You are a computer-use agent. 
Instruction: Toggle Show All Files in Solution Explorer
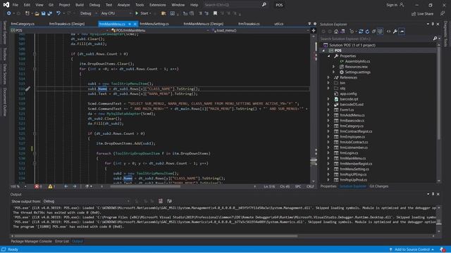point(380,32)
